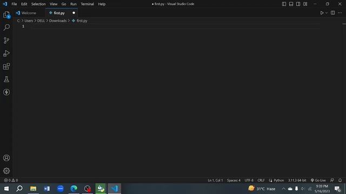Toggle the bottom panel layout icon
346x194 pixels.
pyautogui.click(x=291, y=4)
